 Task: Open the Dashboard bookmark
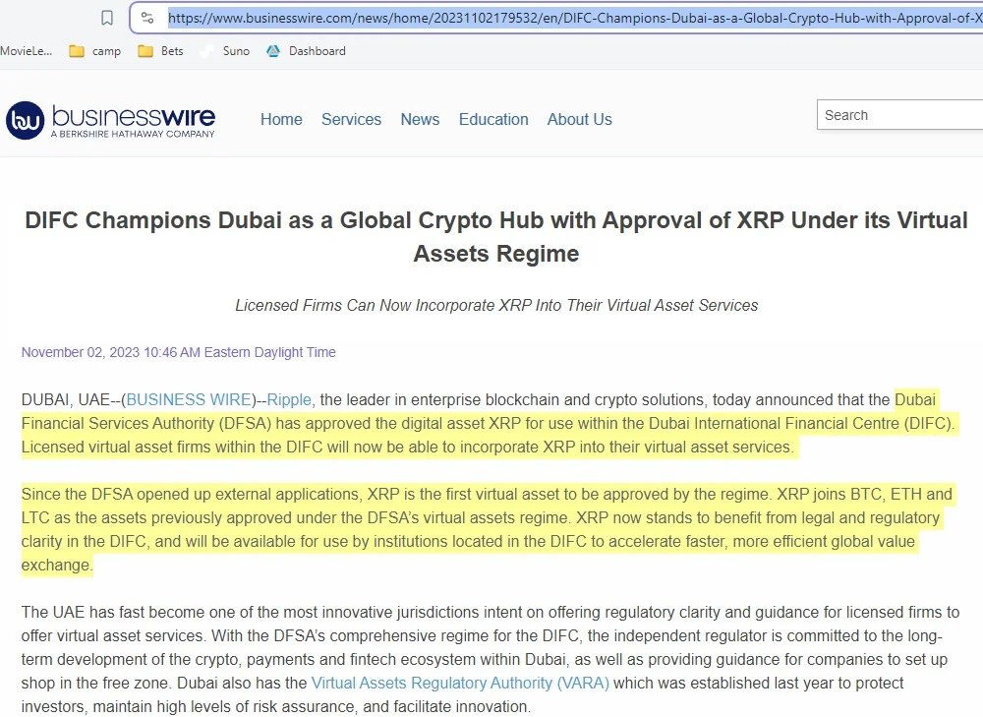(306, 51)
